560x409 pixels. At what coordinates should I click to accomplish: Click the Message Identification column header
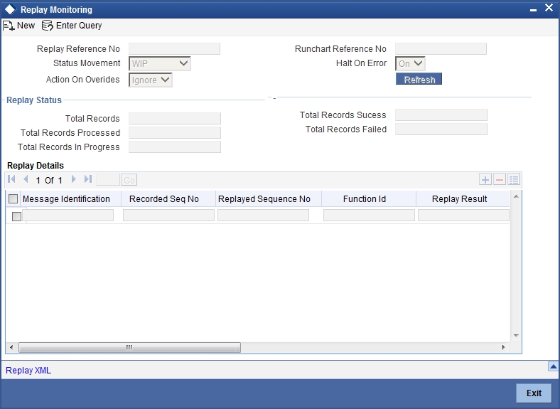coord(66,198)
